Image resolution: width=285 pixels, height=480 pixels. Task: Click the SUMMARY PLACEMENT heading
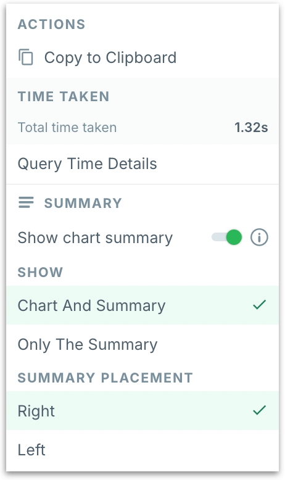[105, 378]
